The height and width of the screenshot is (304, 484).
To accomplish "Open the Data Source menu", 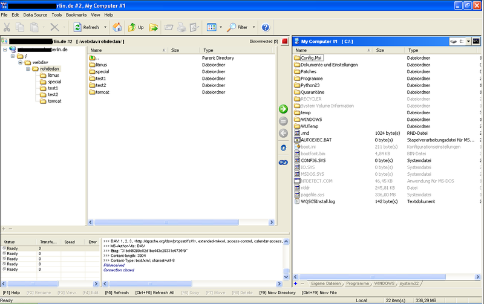I will [35, 15].
